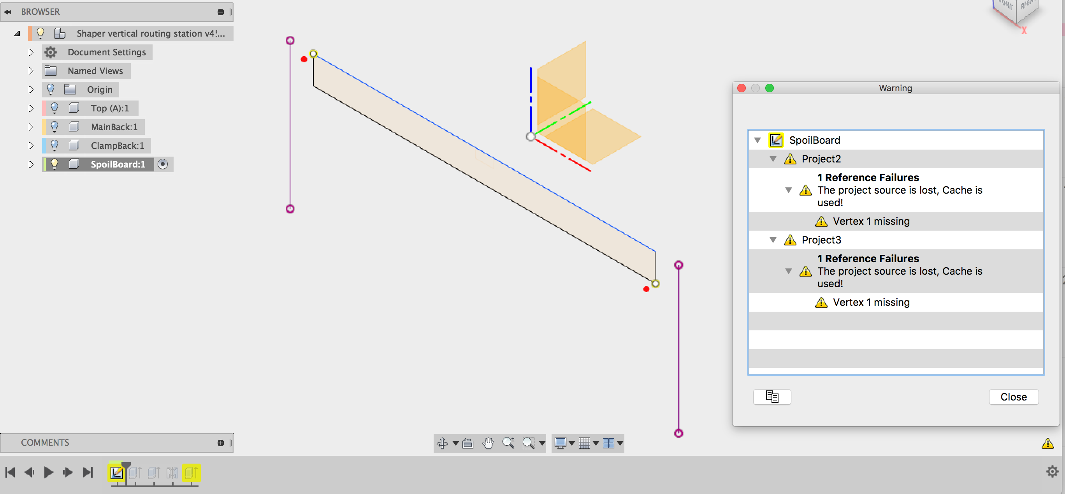Click the copy-to-clipboard button in Warning dialog
Screen dimensions: 1065x494
click(x=772, y=397)
